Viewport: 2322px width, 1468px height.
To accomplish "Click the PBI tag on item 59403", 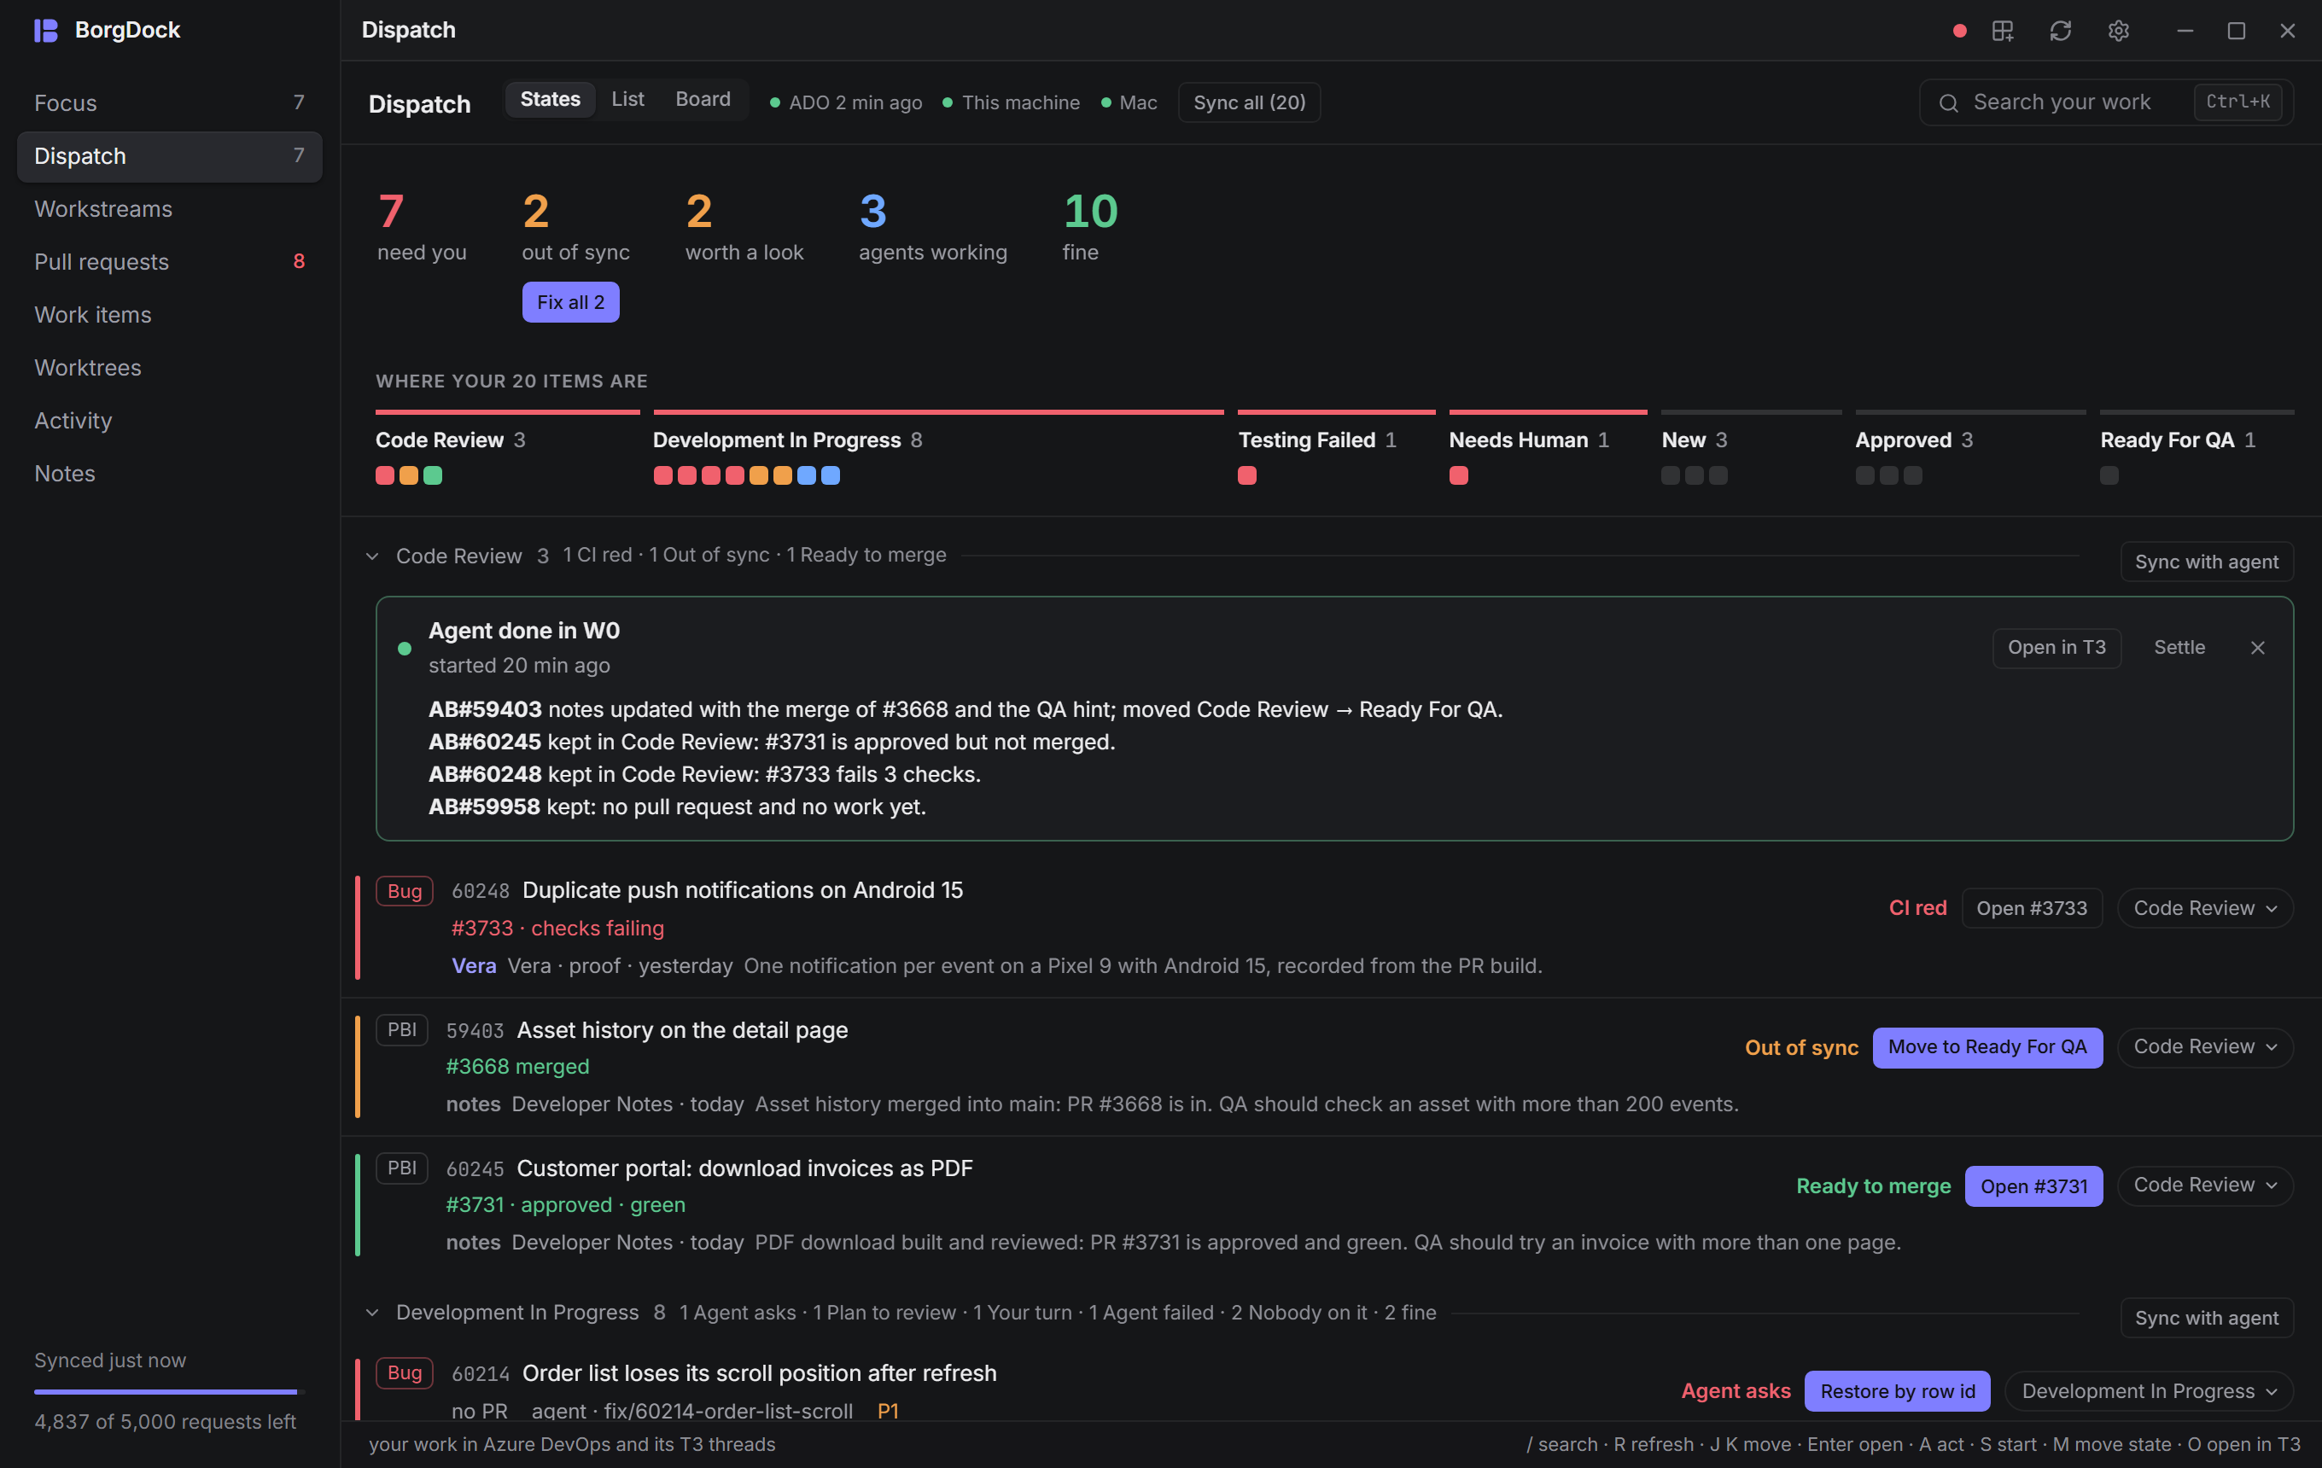I will 401,1029.
